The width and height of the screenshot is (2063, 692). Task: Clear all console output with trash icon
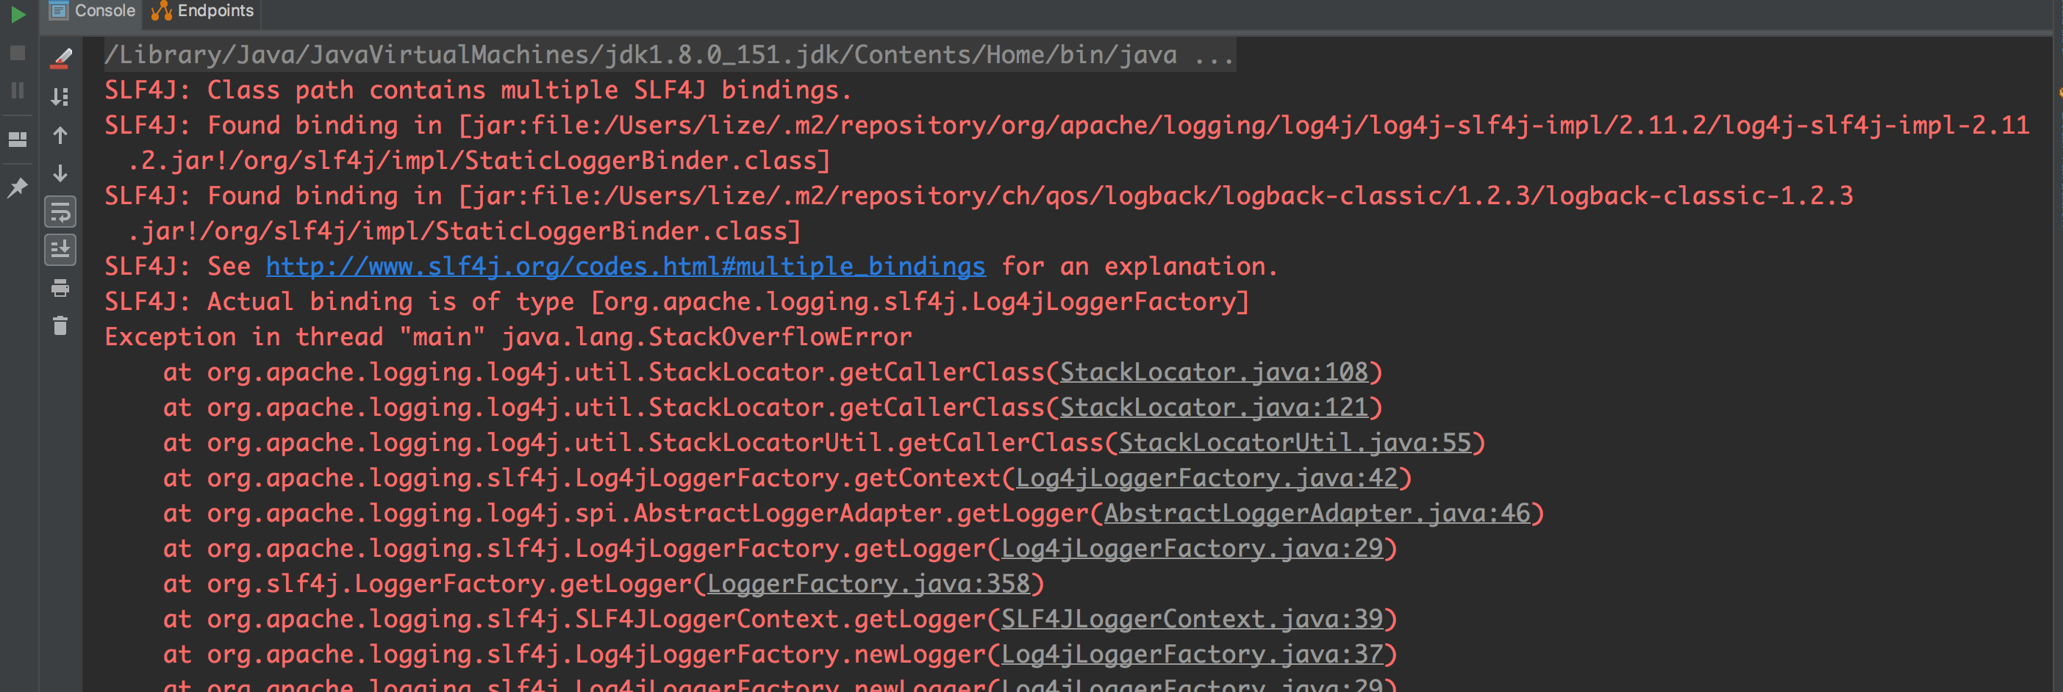point(60,325)
